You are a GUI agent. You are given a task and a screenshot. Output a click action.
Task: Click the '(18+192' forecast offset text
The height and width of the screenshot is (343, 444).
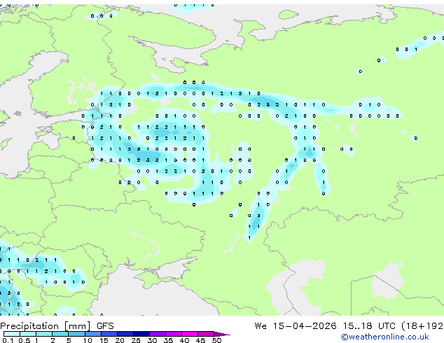(422, 326)
